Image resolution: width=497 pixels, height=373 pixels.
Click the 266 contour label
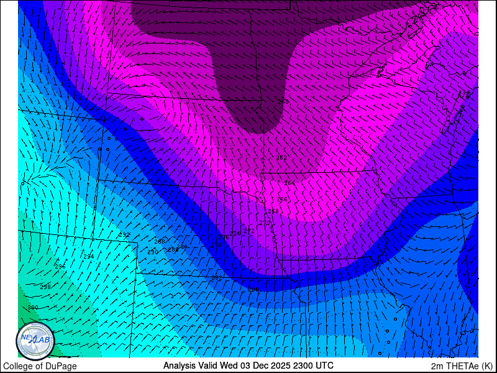tap(282, 199)
